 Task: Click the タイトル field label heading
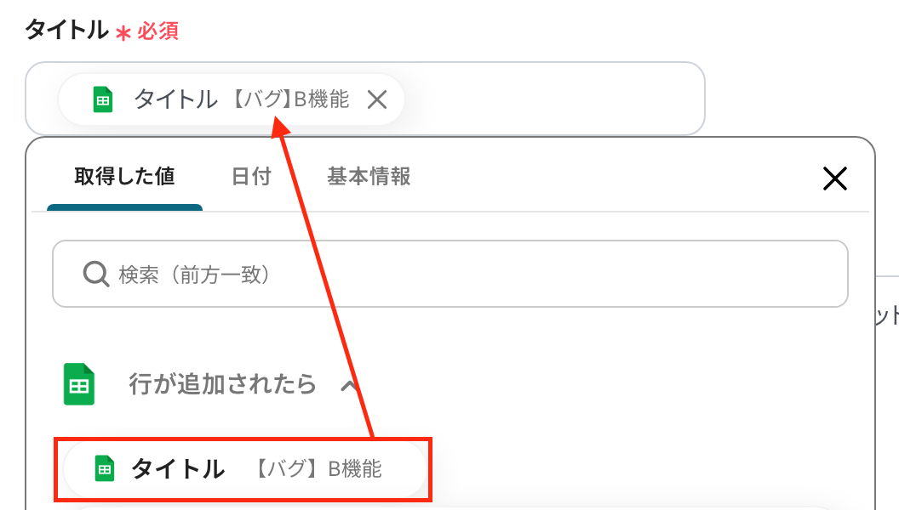pyautogui.click(x=66, y=30)
